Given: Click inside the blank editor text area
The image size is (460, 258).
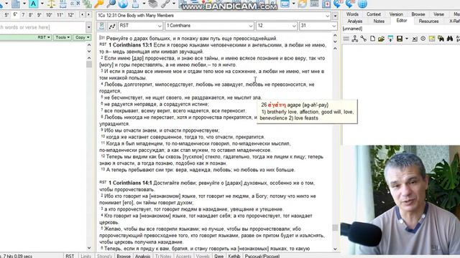Looking at the screenshot, I should (401, 94).
